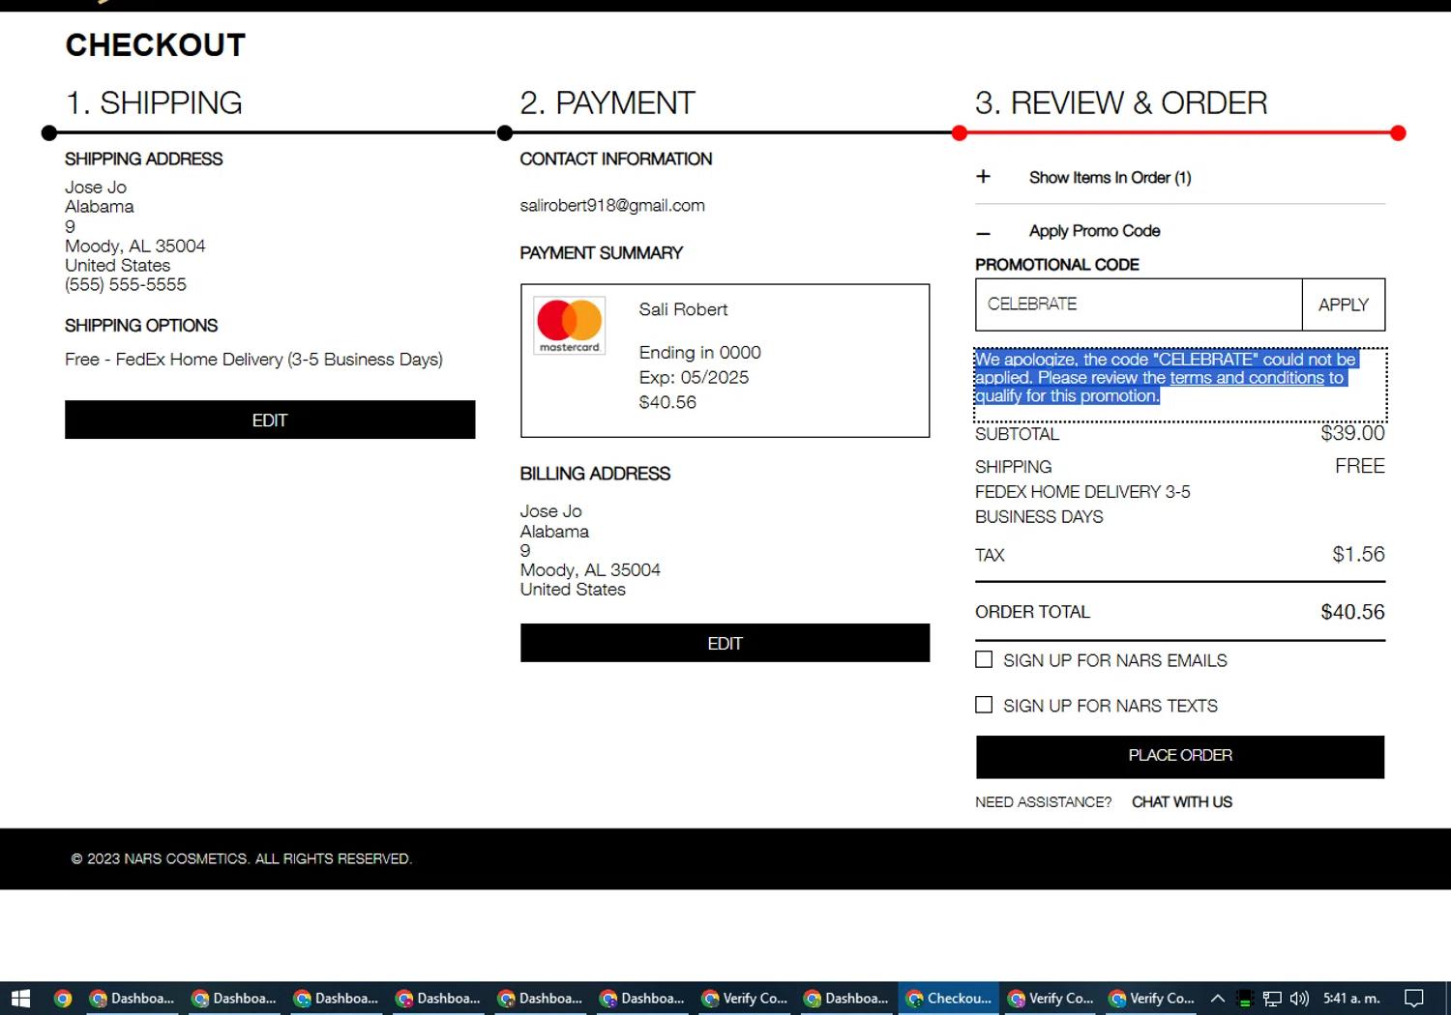Open the taskbar clock showing 5:41 a. m.
Image resolution: width=1451 pixels, height=1015 pixels.
pyautogui.click(x=1351, y=999)
